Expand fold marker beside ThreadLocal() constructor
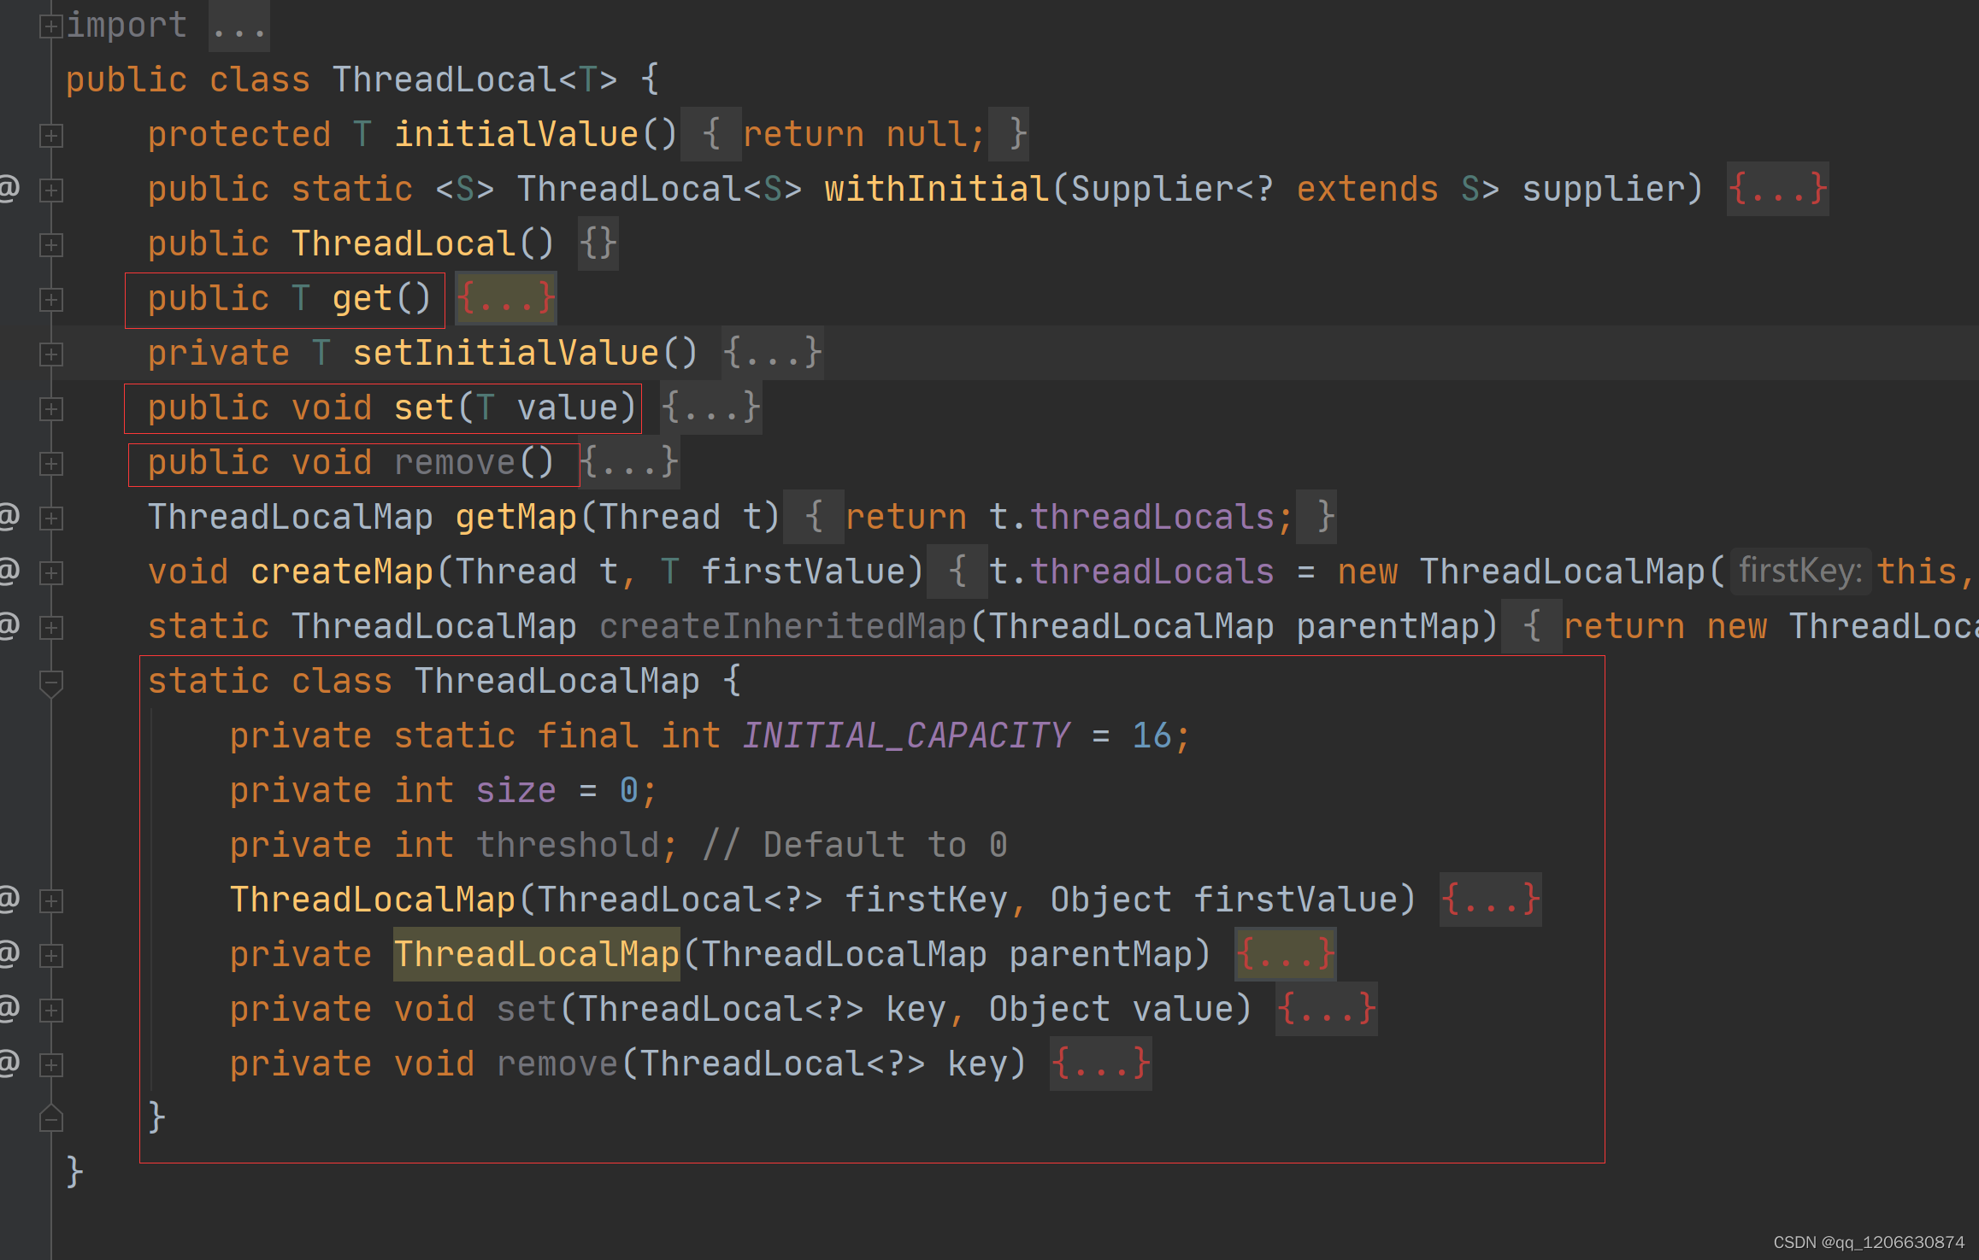The image size is (1979, 1260). click(x=50, y=245)
